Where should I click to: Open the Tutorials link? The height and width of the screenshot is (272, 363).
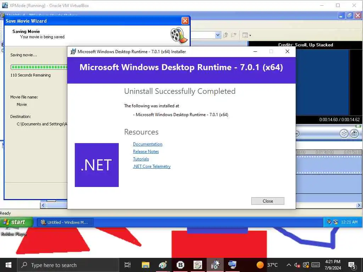click(x=141, y=159)
